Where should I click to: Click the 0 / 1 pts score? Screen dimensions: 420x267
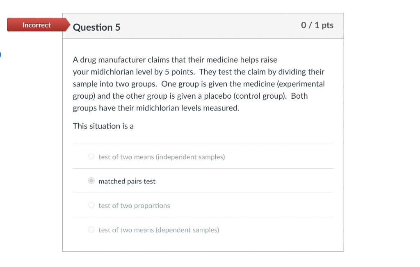[x=317, y=25]
